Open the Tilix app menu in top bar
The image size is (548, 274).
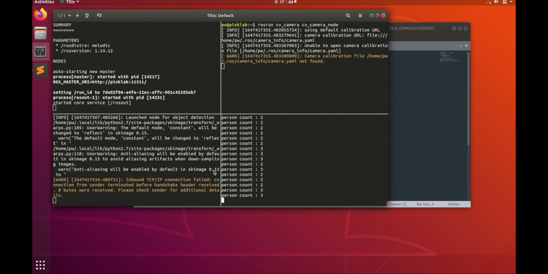(x=69, y=2)
